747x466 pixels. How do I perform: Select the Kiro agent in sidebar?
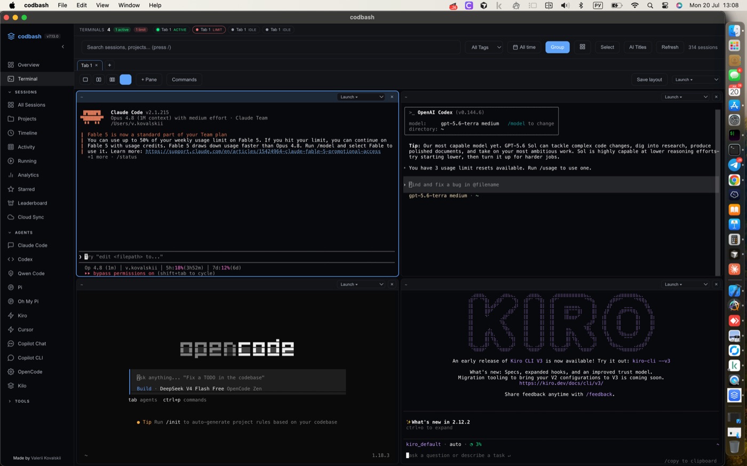click(37, 316)
